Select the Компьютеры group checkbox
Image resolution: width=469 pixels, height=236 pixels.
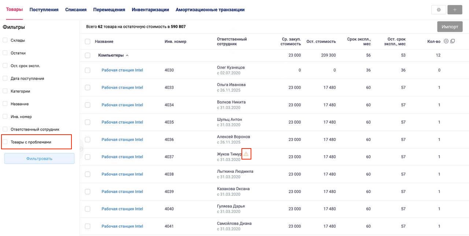88,56
